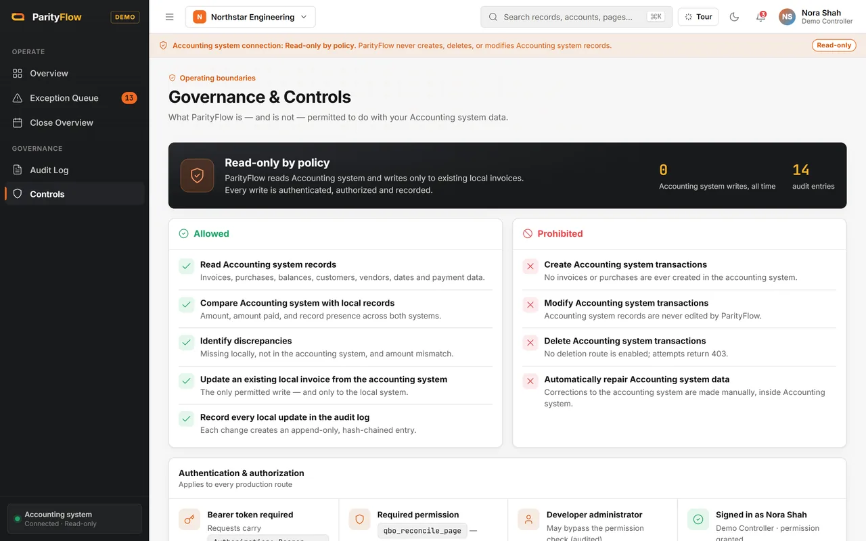Click the X icon beside Modify Accounting system transactions
Viewport: 866px width, 541px height.
click(530, 304)
